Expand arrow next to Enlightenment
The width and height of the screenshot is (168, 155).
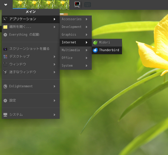[x=55, y=87]
